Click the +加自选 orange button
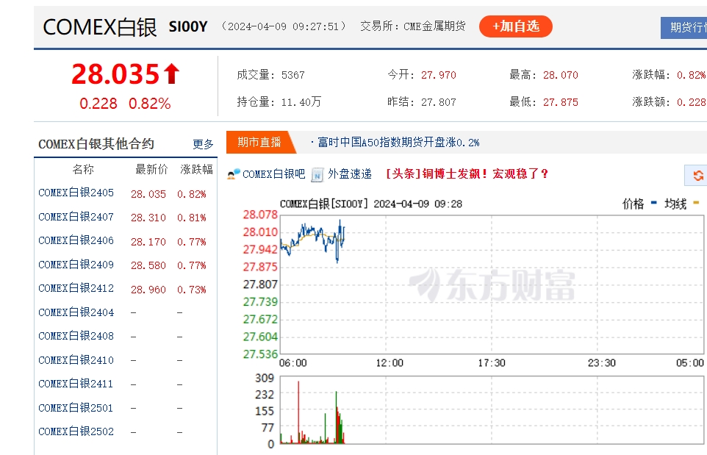Viewport: 707px width, 455px height. tap(516, 26)
